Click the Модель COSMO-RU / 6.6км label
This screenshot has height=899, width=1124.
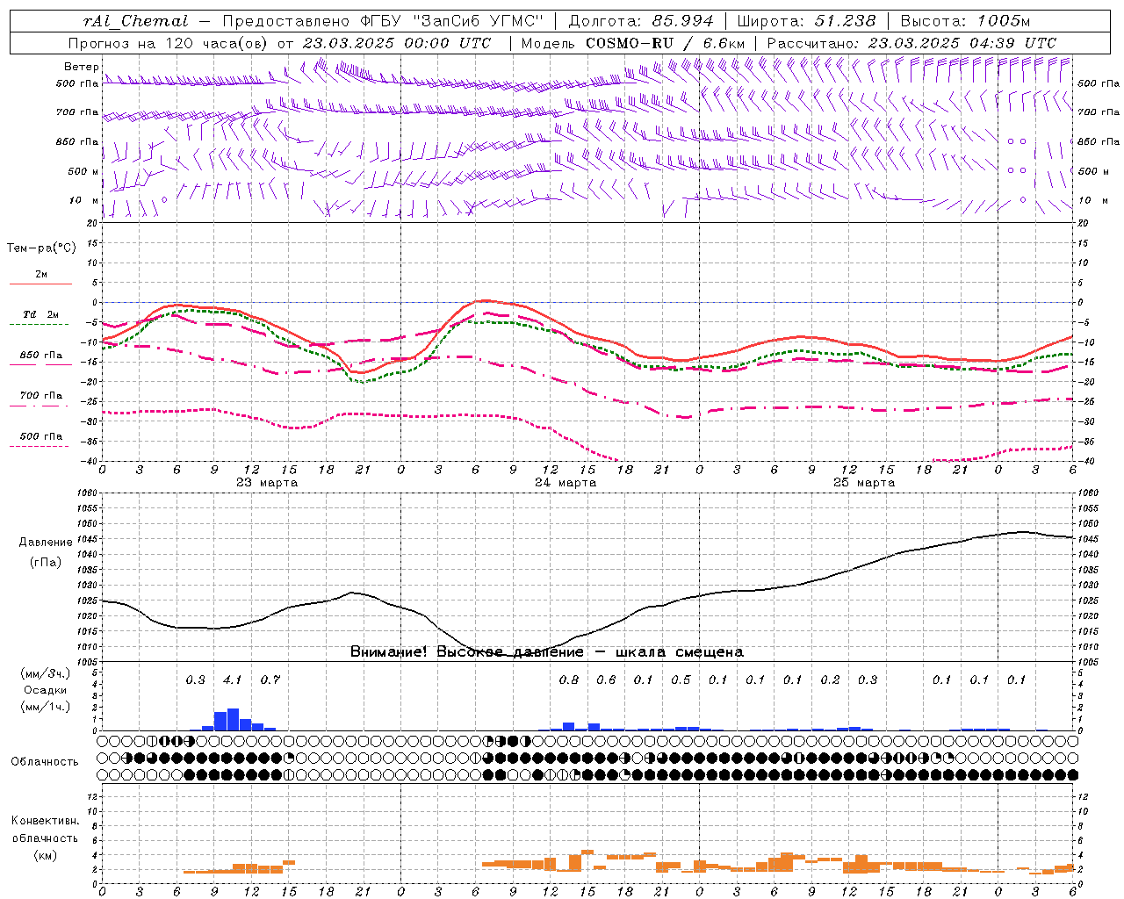[633, 43]
